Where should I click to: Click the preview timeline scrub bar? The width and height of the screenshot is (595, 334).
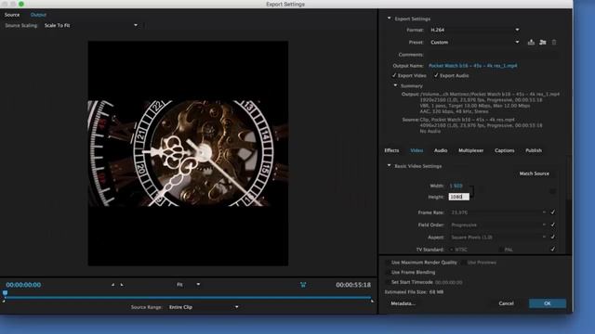(188, 298)
